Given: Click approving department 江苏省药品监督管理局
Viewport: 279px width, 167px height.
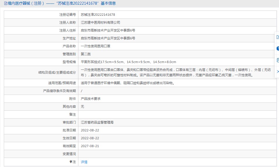Looking at the screenshot, I should pos(97,122).
